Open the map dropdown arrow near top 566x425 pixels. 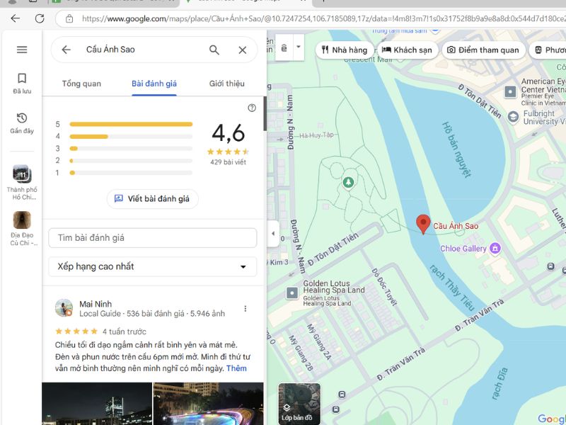pos(299,47)
